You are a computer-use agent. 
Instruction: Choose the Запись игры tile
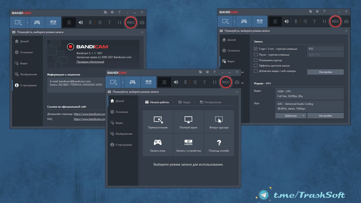click(158, 145)
